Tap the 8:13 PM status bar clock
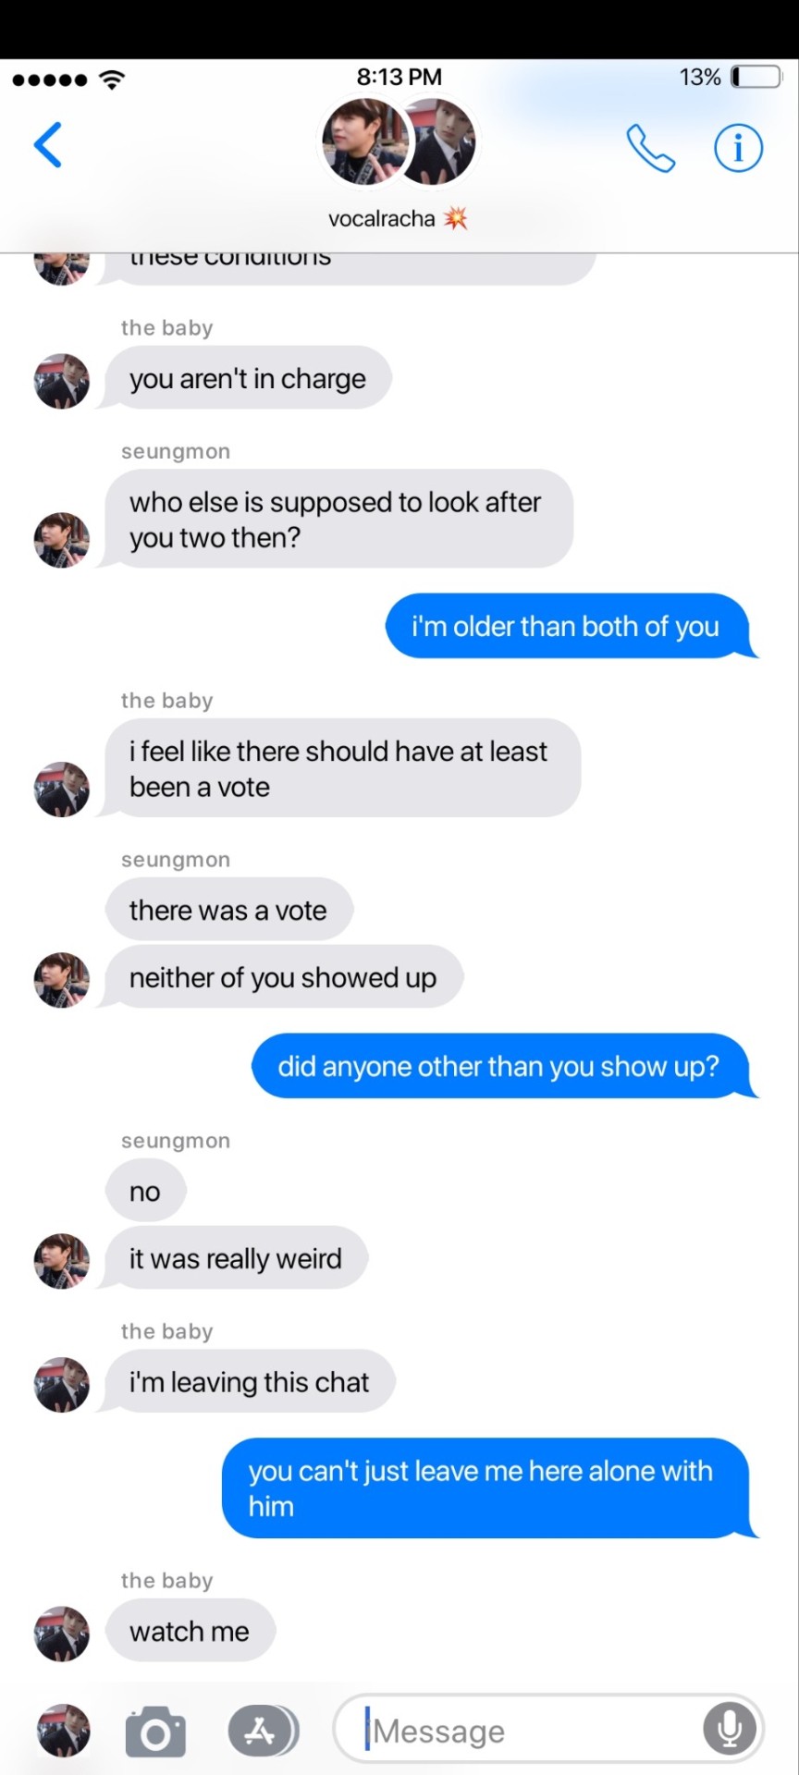Image resolution: width=799 pixels, height=1775 pixels. coord(399,77)
